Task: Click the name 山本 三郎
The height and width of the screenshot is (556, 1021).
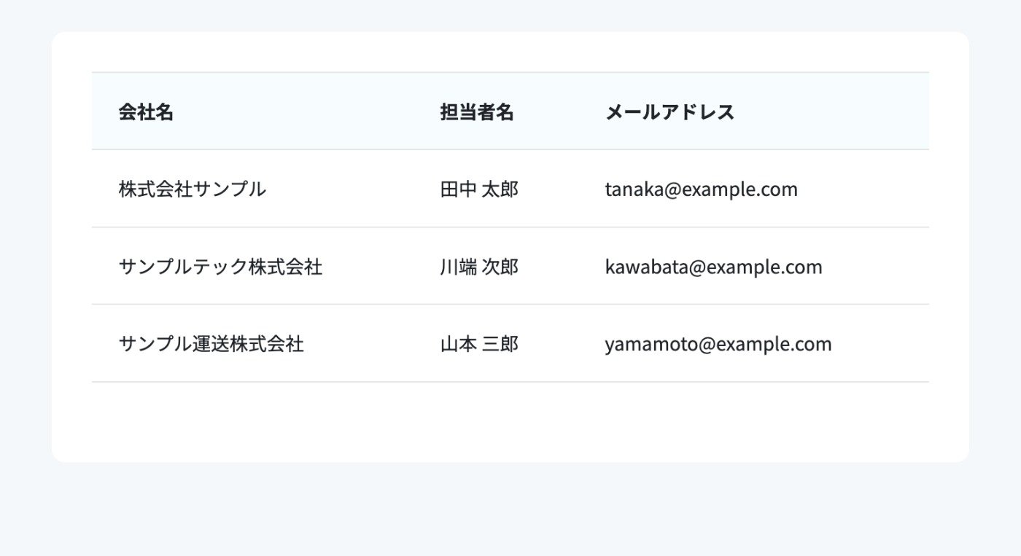Action: click(x=479, y=344)
